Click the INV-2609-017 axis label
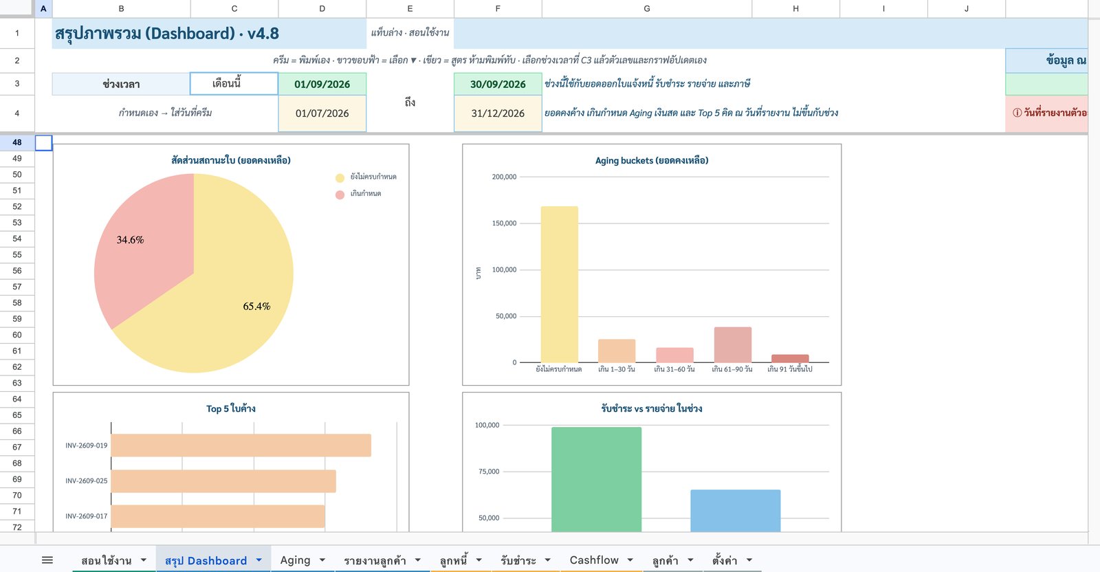 (87, 516)
